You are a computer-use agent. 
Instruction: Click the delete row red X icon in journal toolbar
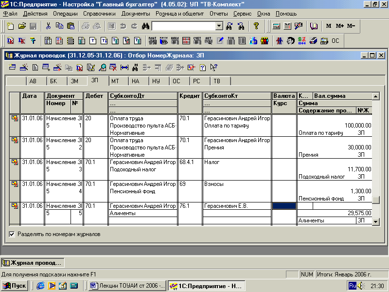113,67
